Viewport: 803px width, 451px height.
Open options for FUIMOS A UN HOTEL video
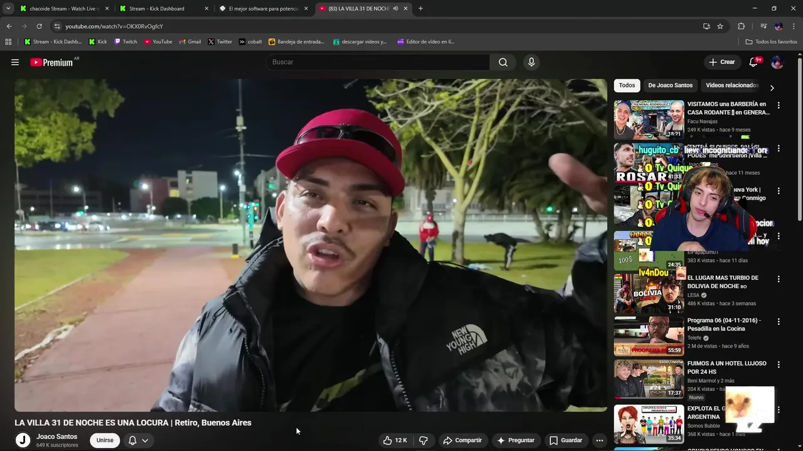coord(779,365)
